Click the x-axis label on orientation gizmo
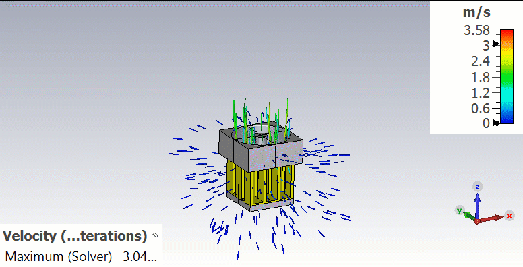Image resolution: width=523 pixels, height=267 pixels. click(510, 216)
